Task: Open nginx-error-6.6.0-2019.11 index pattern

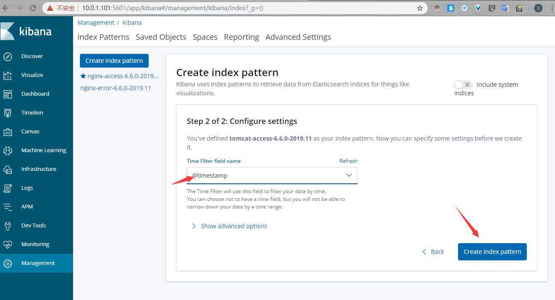Action: [x=116, y=88]
